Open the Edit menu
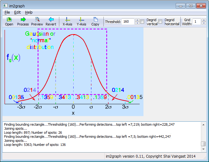 pyautogui.click(x=17, y=12)
